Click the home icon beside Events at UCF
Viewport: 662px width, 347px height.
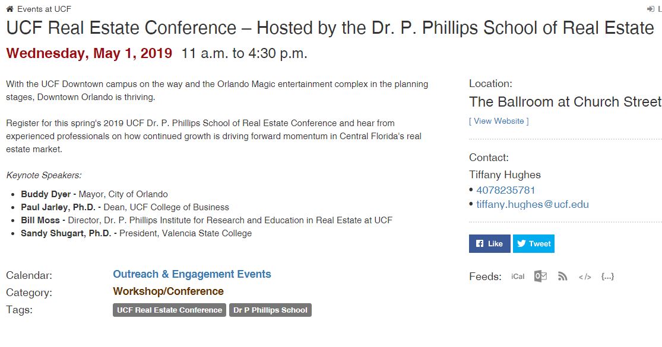[9, 9]
